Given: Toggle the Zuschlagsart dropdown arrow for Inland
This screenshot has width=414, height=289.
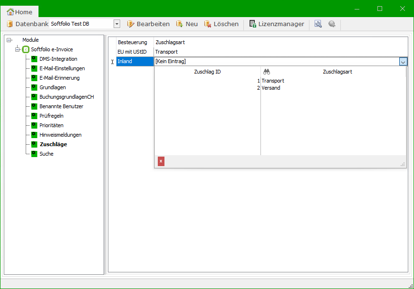Looking at the screenshot, I should pyautogui.click(x=403, y=62).
